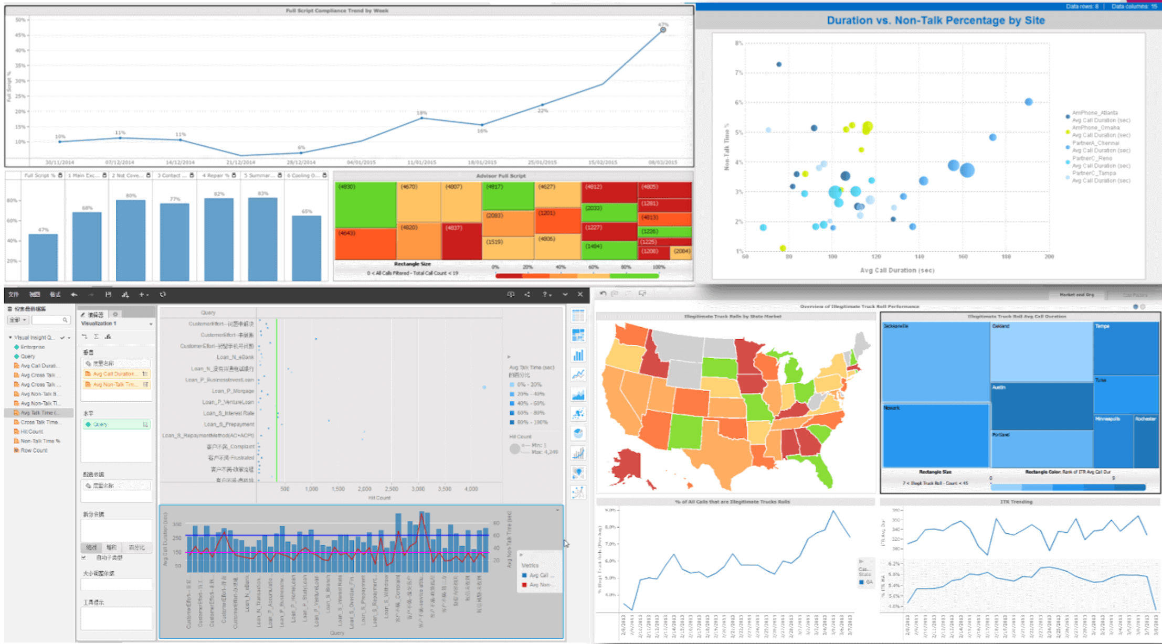
Task: Select the bubble scatter visualization icon
Action: [578, 414]
